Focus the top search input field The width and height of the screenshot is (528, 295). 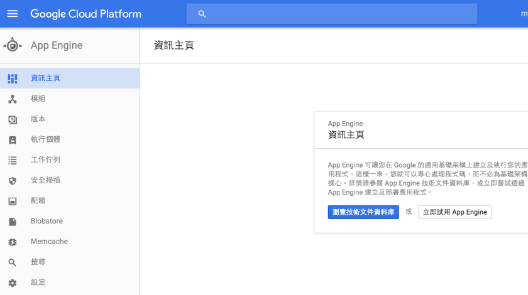[x=332, y=14]
